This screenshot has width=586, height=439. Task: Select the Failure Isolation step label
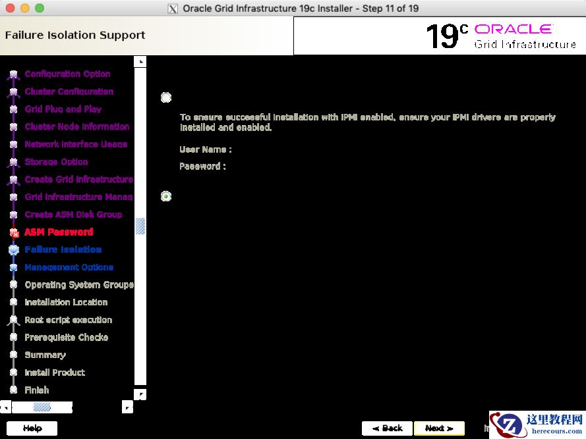pyautogui.click(x=63, y=249)
